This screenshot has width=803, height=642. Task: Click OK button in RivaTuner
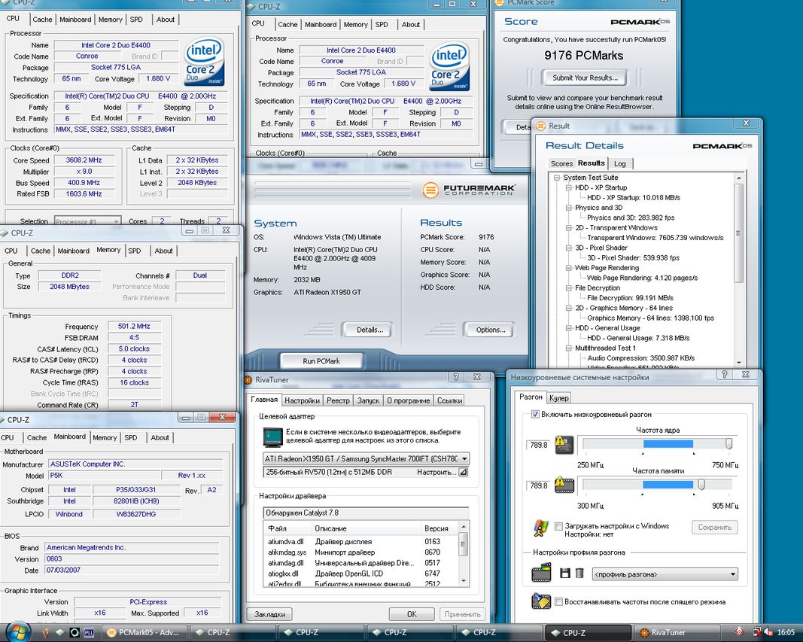[x=412, y=614]
